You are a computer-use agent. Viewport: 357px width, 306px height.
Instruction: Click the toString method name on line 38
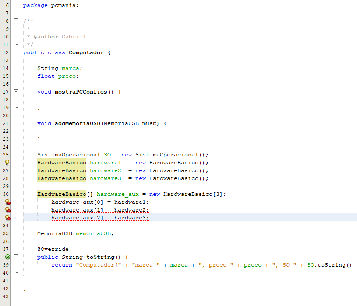tap(100, 257)
